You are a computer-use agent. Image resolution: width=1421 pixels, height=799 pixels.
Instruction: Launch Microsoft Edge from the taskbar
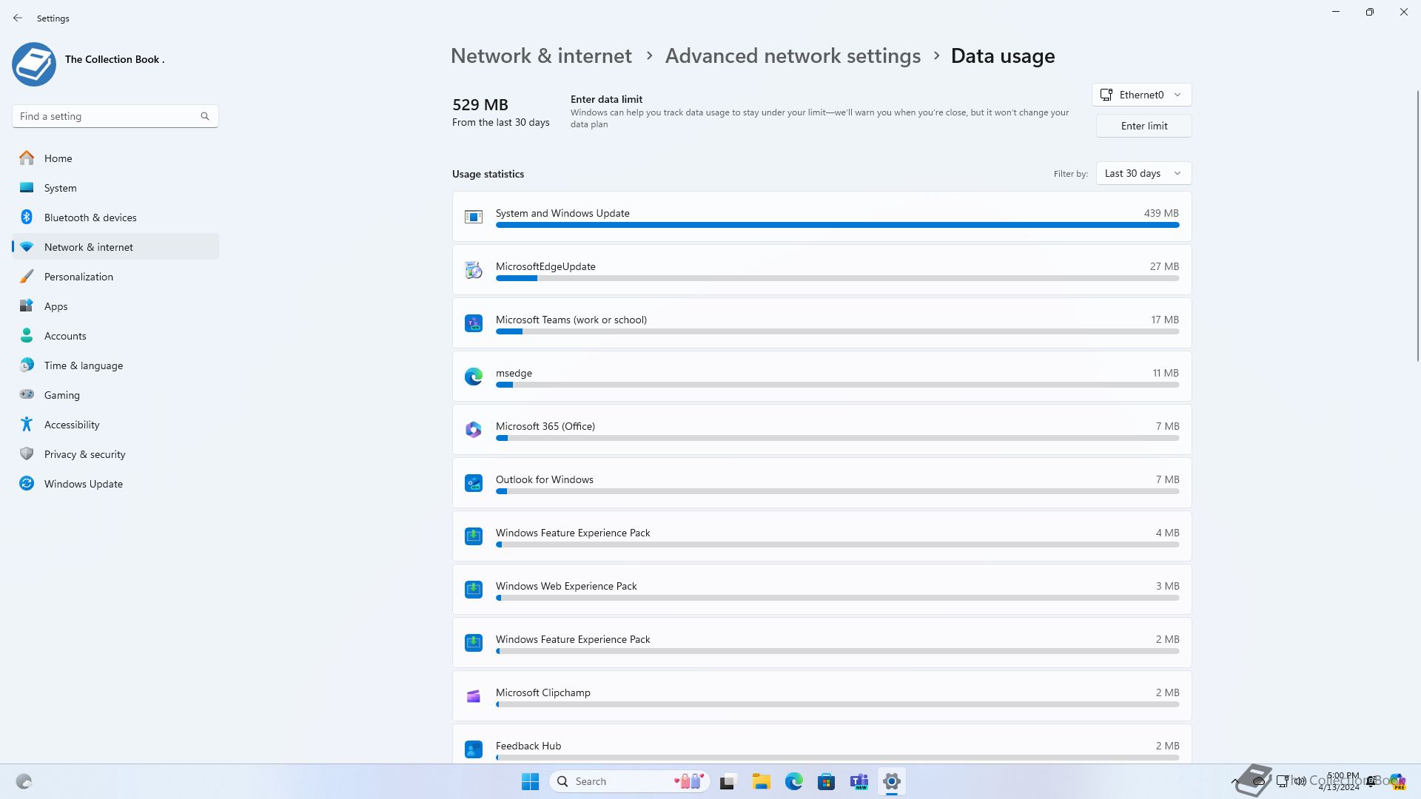click(794, 781)
